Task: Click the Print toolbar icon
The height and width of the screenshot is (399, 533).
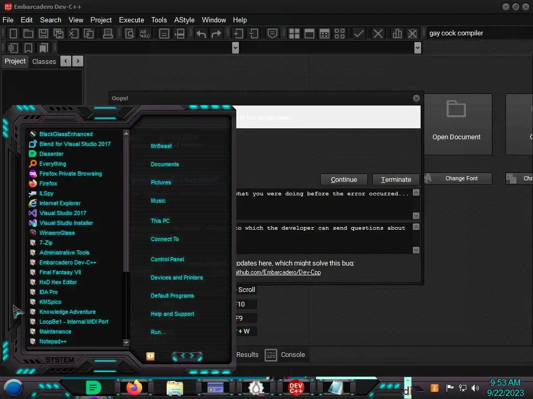Action: [108, 33]
